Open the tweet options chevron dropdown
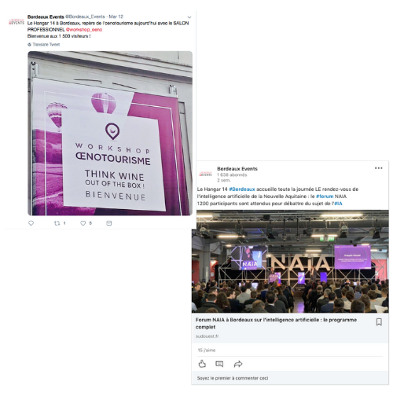This screenshot has height=393, width=393. pyautogui.click(x=189, y=17)
